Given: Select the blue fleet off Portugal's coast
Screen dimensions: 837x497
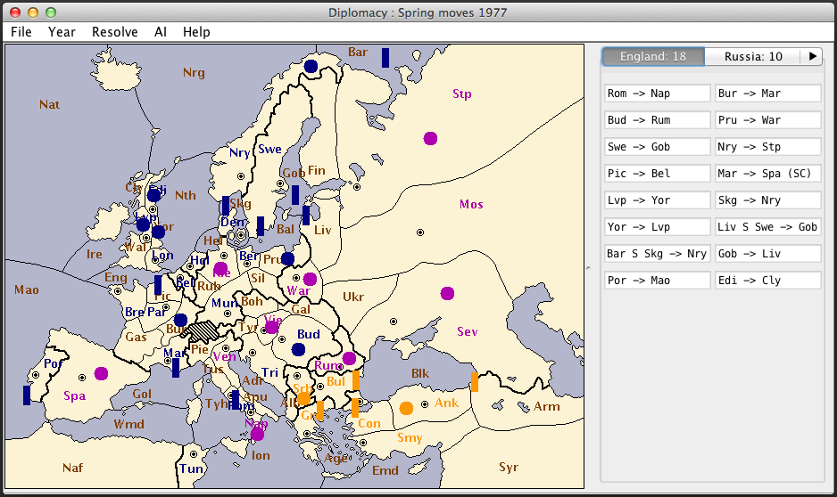Looking at the screenshot, I should [27, 395].
